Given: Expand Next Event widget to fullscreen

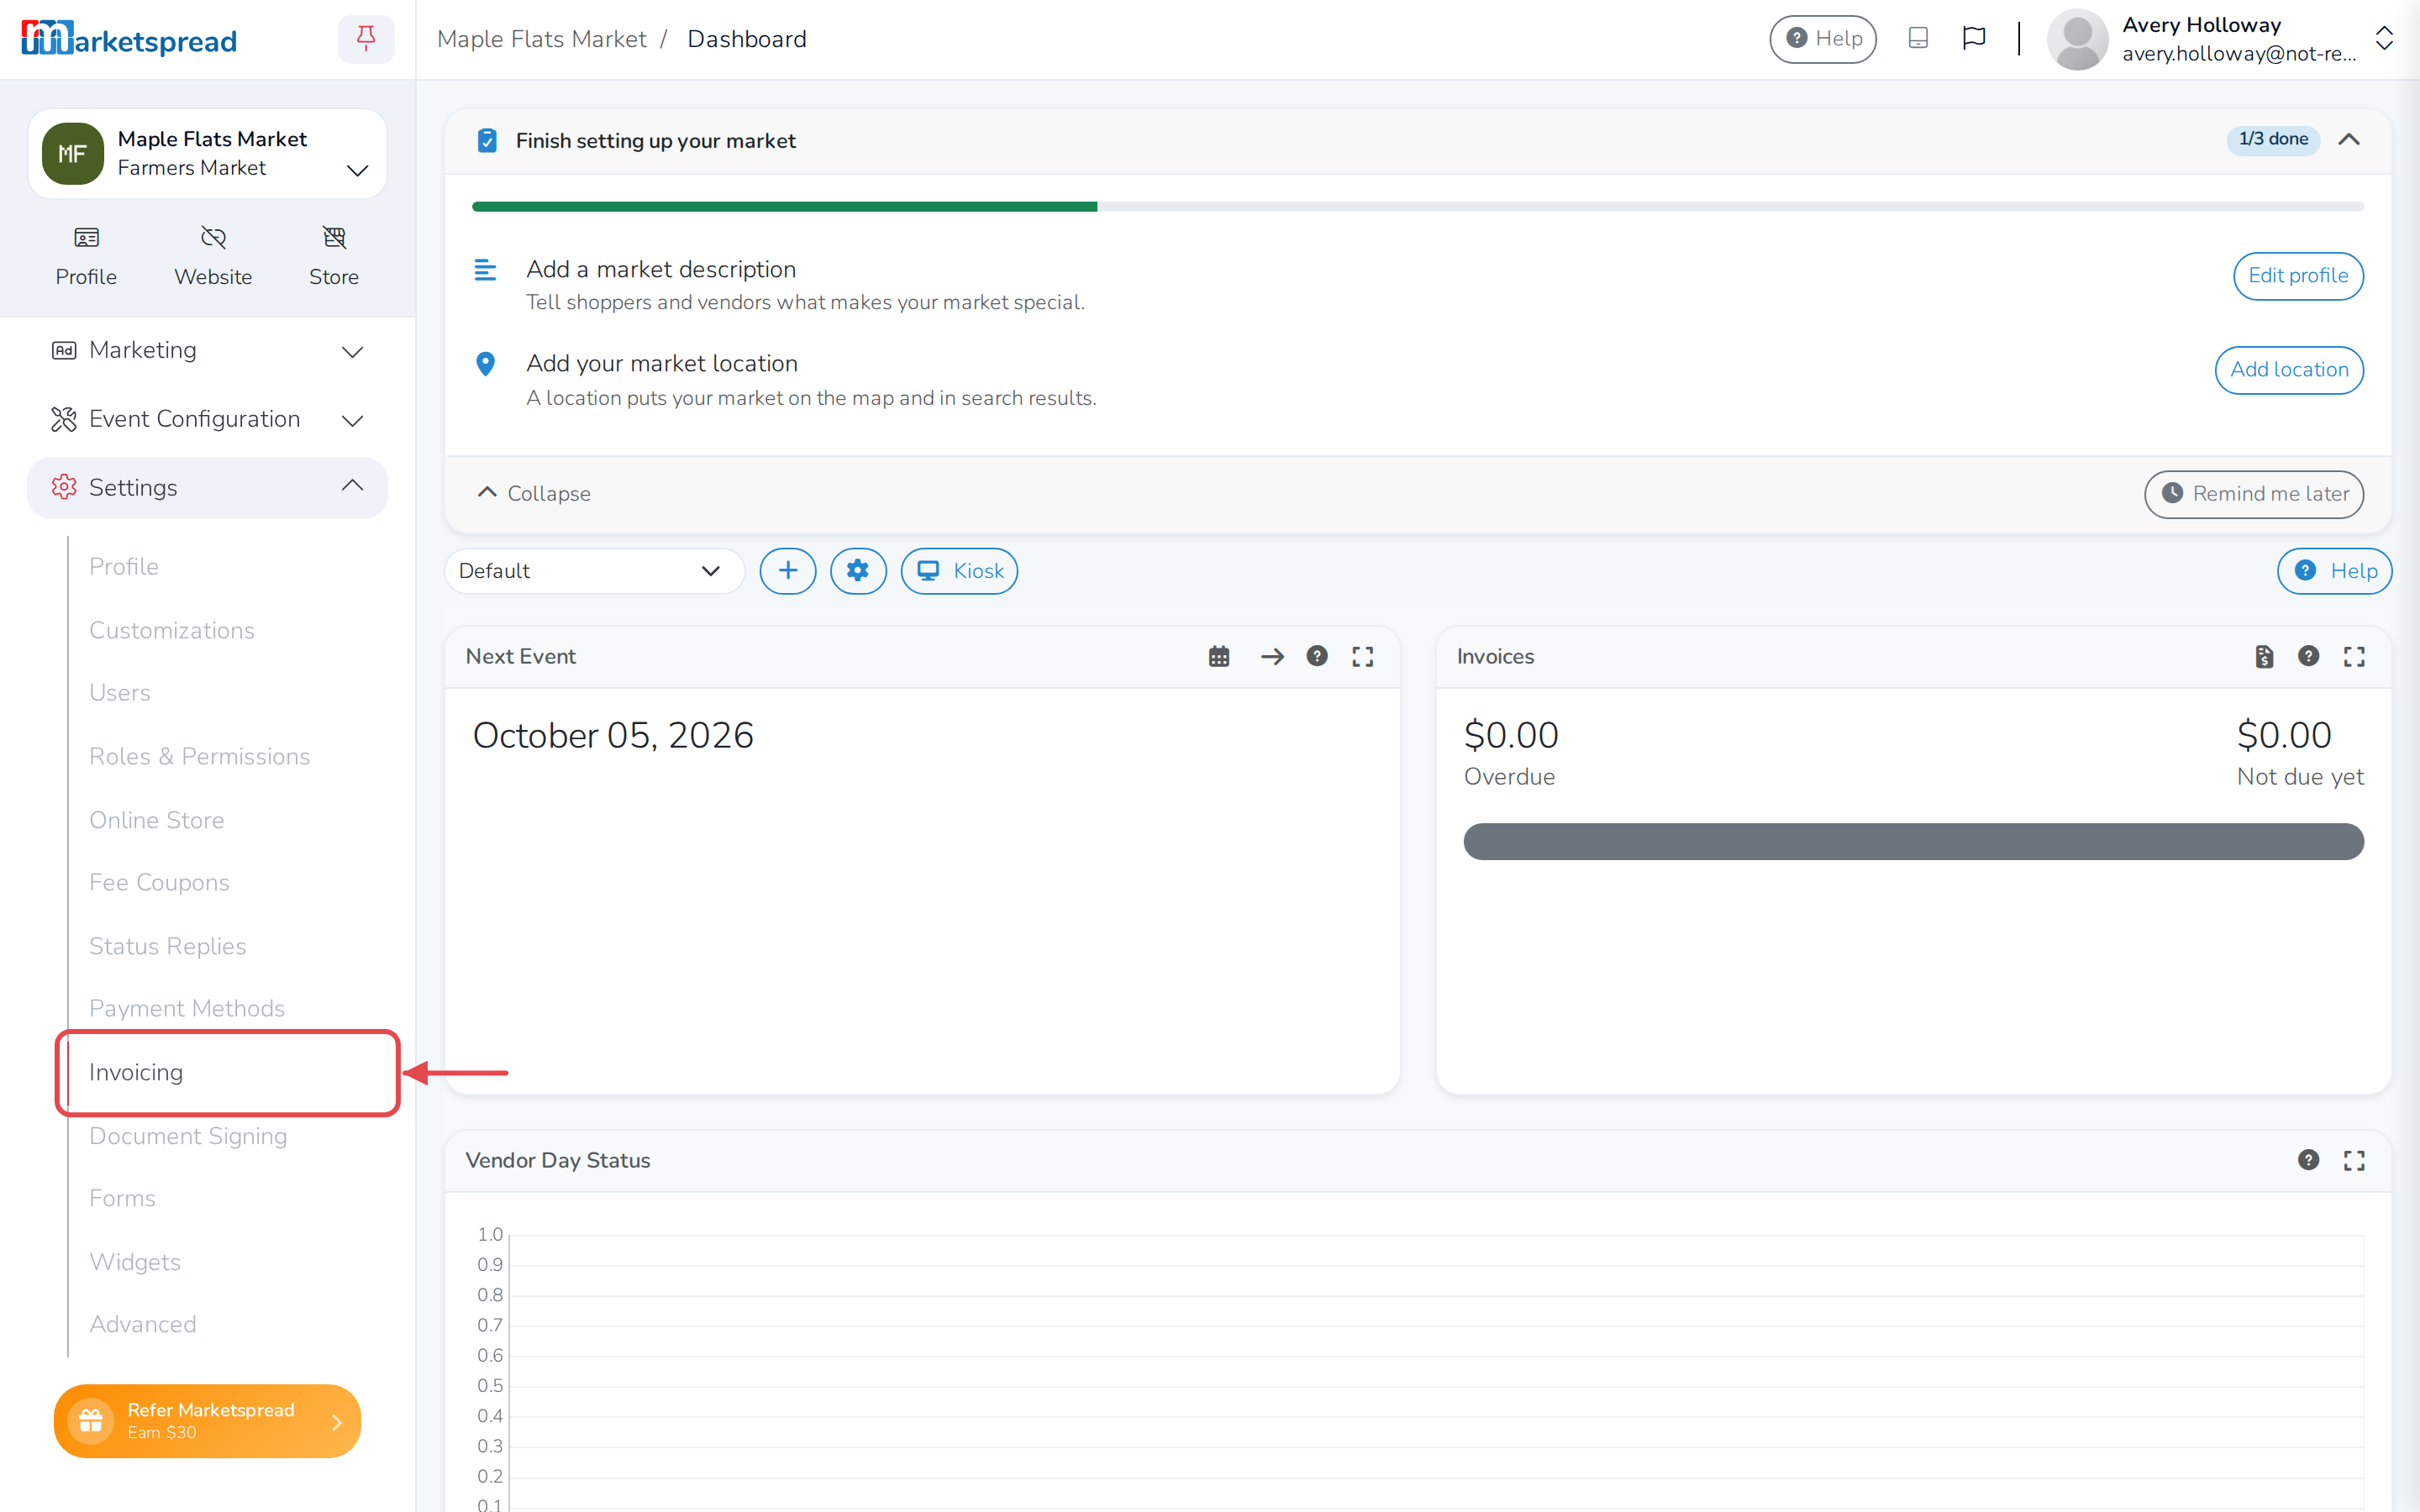Looking at the screenshot, I should (1363, 657).
